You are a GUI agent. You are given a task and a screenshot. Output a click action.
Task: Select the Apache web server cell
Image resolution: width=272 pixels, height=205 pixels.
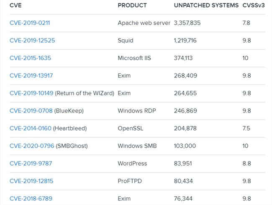(x=144, y=23)
